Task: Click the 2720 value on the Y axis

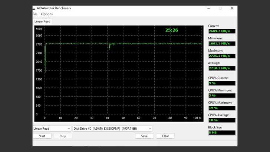Action: coord(39,44)
